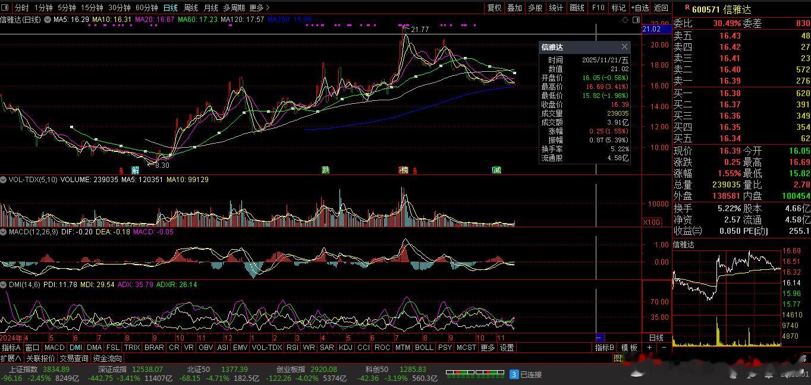This screenshot has width=811, height=385.
Task: Switch to the 关联报价 tab
Action: point(40,358)
